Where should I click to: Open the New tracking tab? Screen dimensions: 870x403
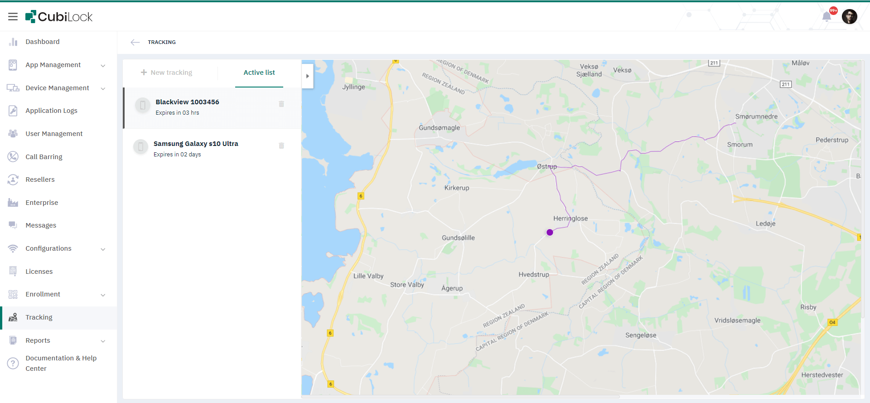167,73
